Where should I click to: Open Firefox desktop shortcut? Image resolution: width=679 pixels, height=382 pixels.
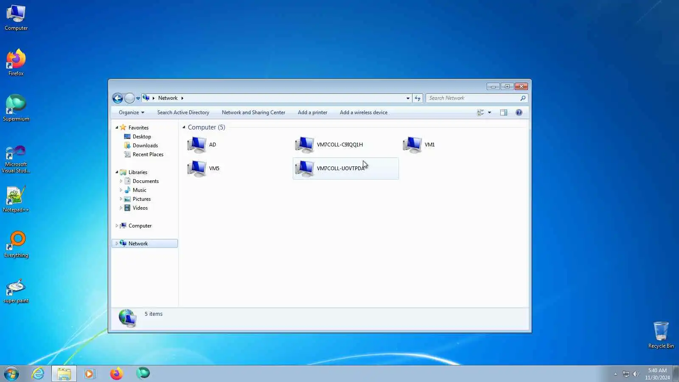[x=16, y=63]
